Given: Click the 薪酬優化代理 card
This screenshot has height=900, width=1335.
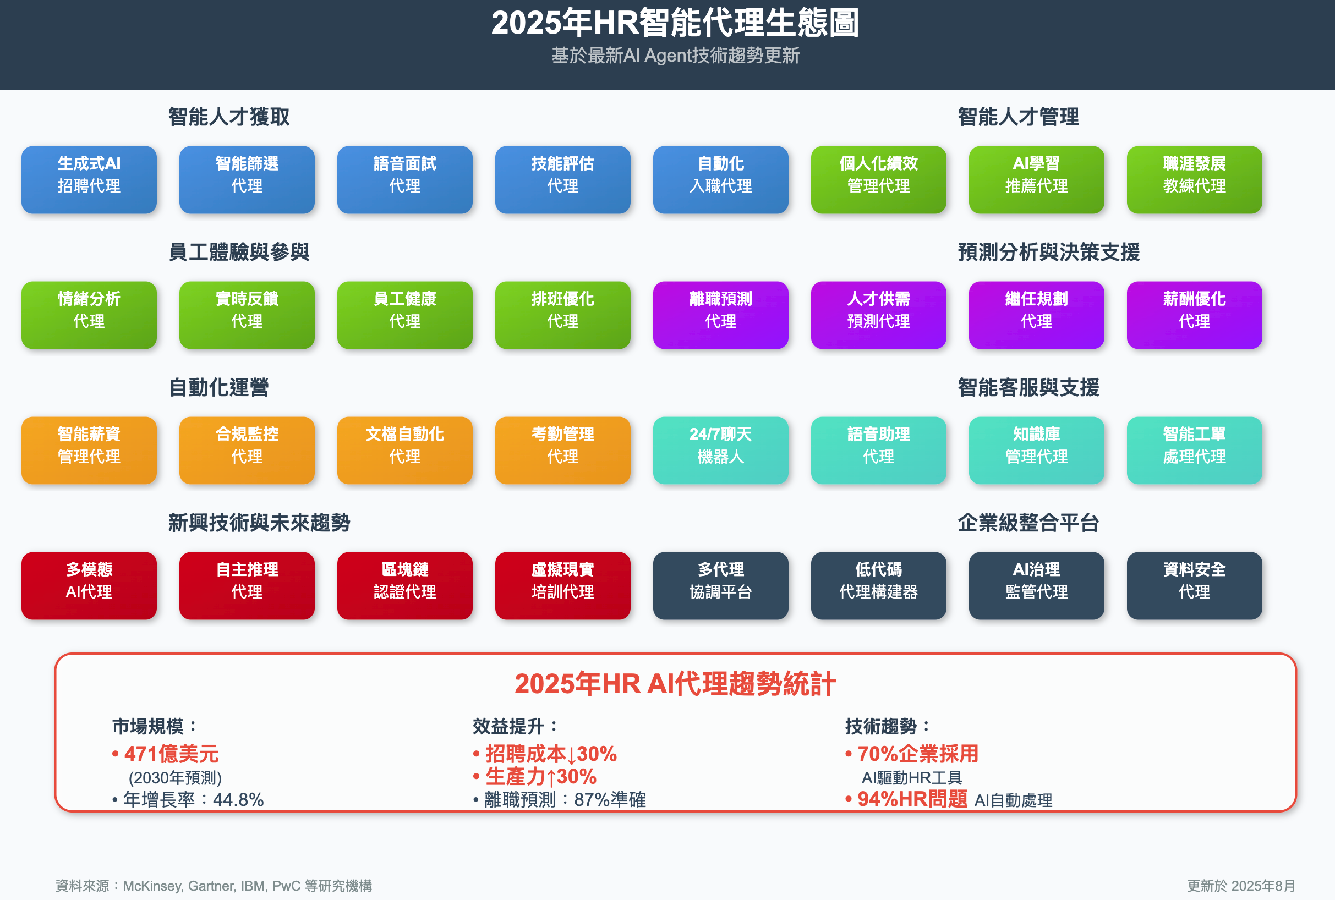Looking at the screenshot, I should (x=1194, y=315).
